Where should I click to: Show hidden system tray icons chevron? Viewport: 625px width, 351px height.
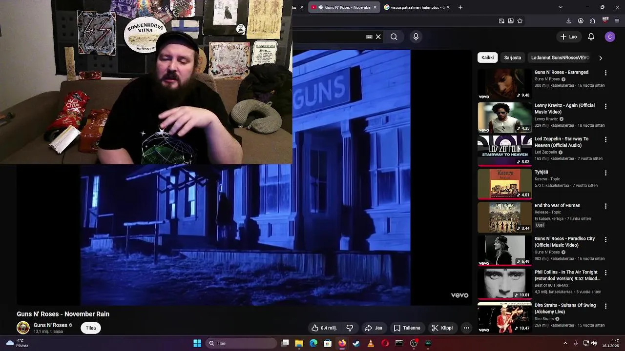click(x=565, y=343)
